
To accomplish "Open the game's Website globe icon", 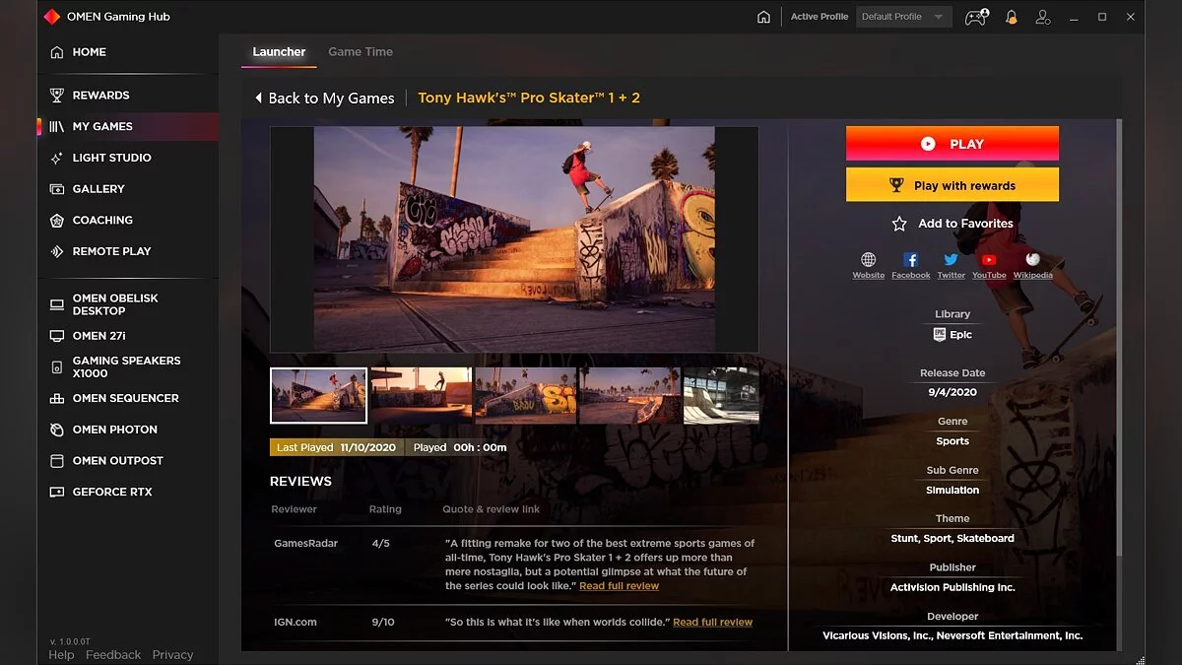I will (x=868, y=260).
